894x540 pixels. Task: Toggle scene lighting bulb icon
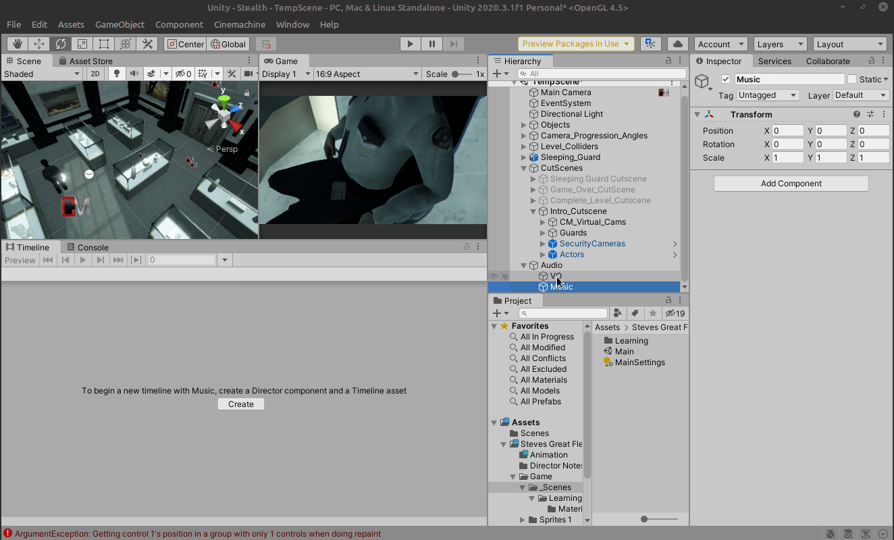[117, 74]
